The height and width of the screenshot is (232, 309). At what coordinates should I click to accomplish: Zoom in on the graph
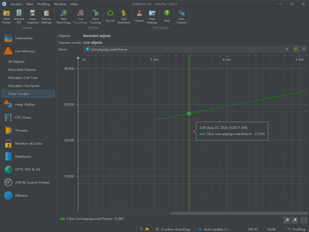click(x=287, y=220)
